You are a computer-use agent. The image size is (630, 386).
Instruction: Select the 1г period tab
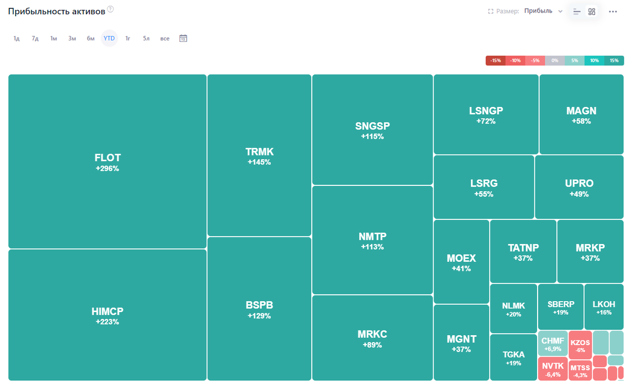click(x=128, y=38)
